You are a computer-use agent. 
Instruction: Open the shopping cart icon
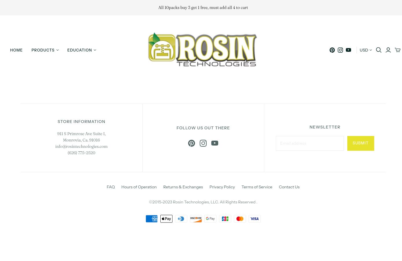coord(398,50)
